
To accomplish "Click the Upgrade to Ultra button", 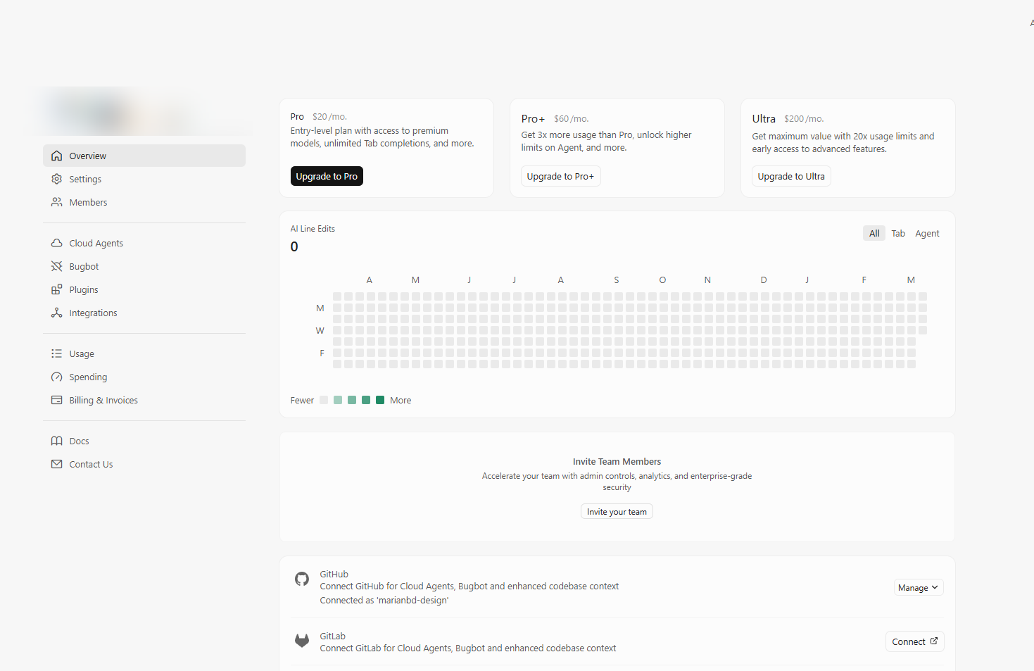I will tap(791, 176).
